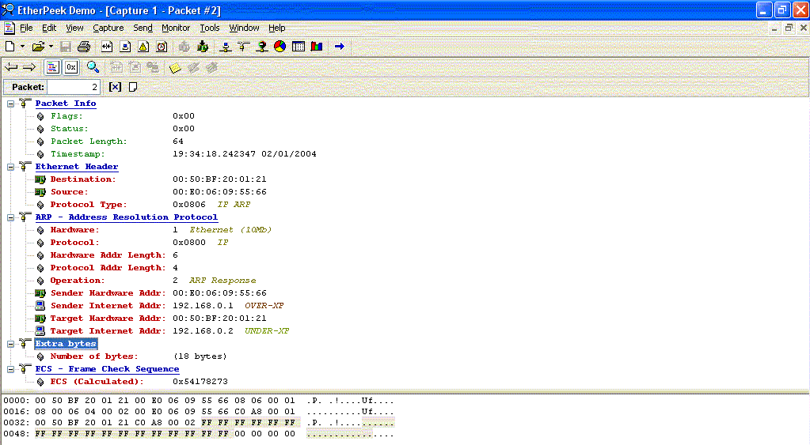Toggle the 0x hex view button
Viewport: 810px width, 445px height.
tap(70, 67)
